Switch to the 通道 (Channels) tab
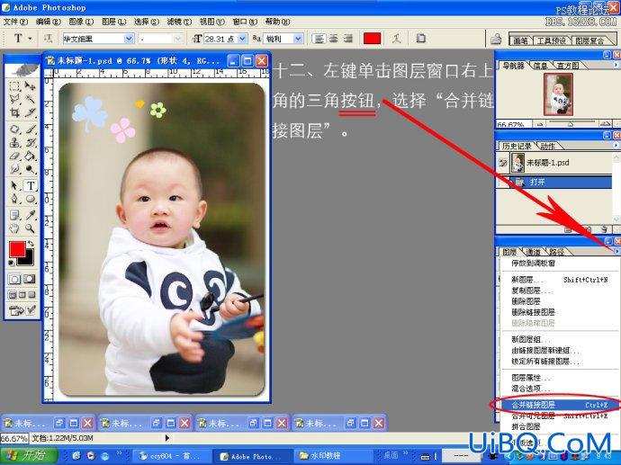The image size is (621, 465). coord(534,252)
